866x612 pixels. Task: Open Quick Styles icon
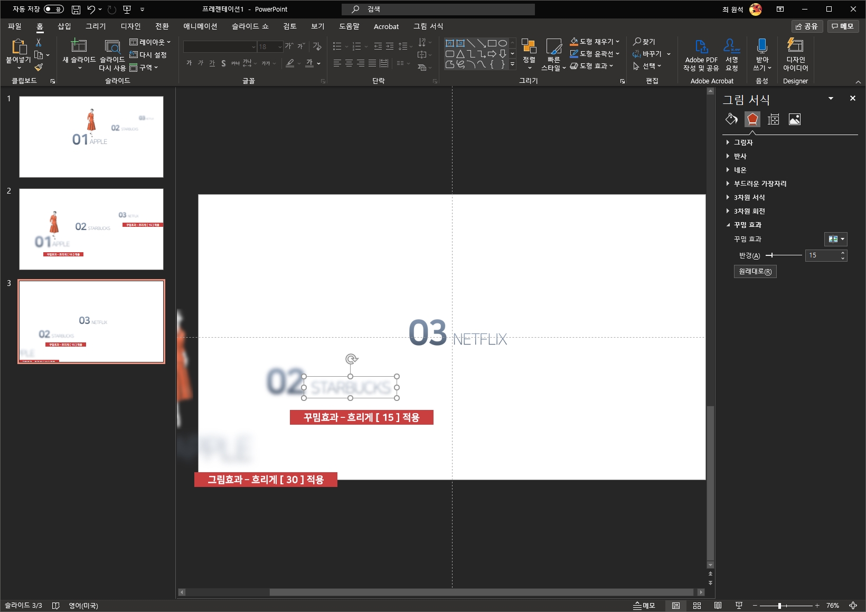point(553,46)
